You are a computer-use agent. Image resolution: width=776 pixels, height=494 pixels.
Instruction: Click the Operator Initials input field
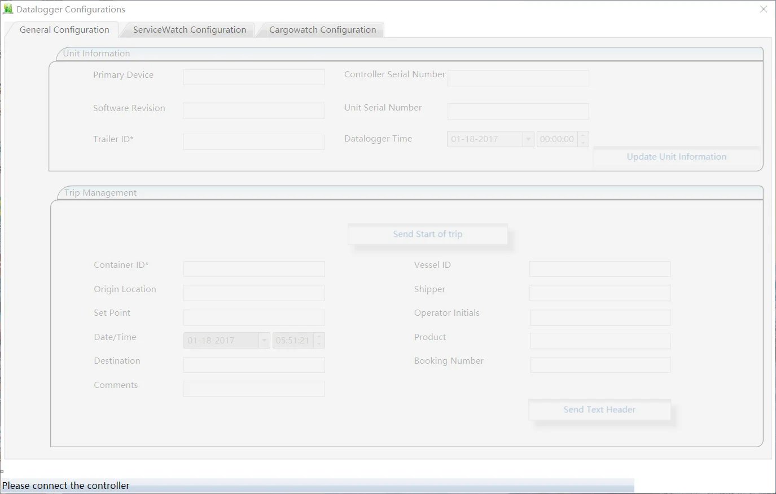click(x=600, y=317)
